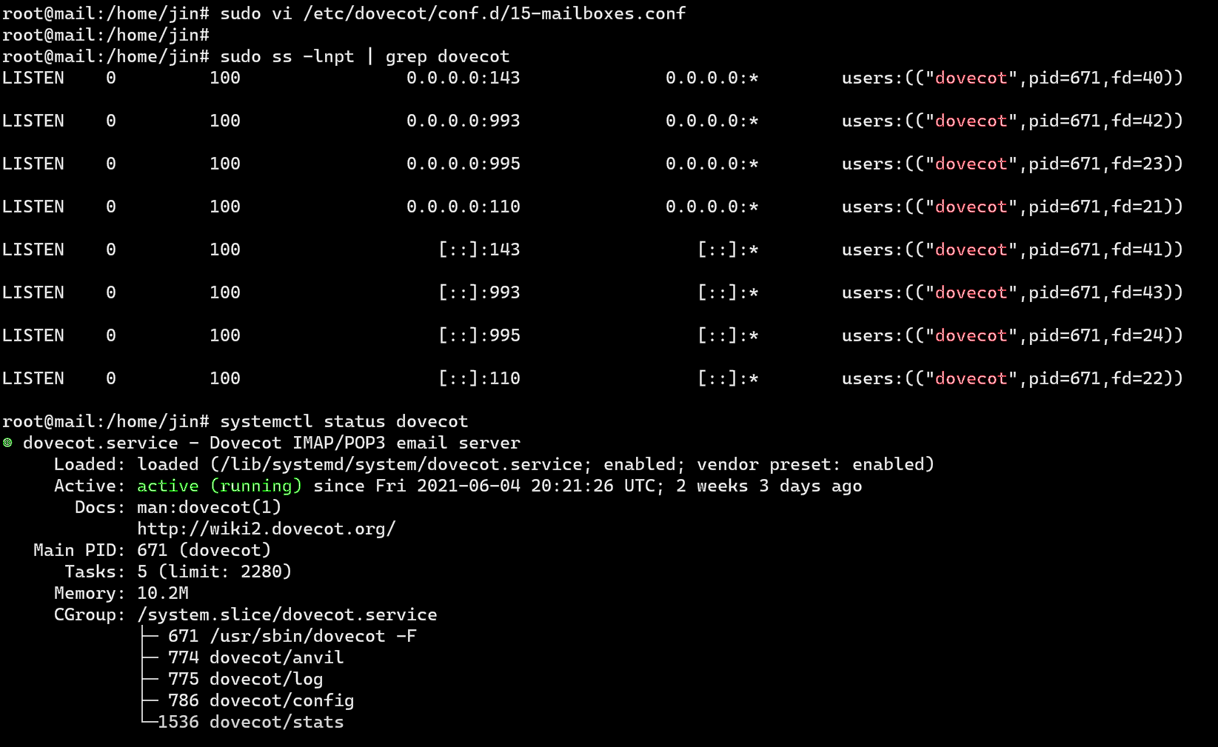The height and width of the screenshot is (747, 1218).
Task: Click the users entry with fd=40
Action: pyautogui.click(x=1012, y=78)
